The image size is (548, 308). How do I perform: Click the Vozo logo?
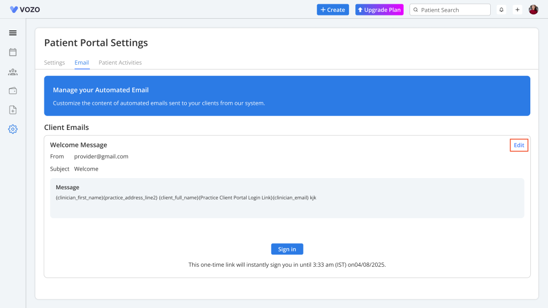[x=25, y=10]
